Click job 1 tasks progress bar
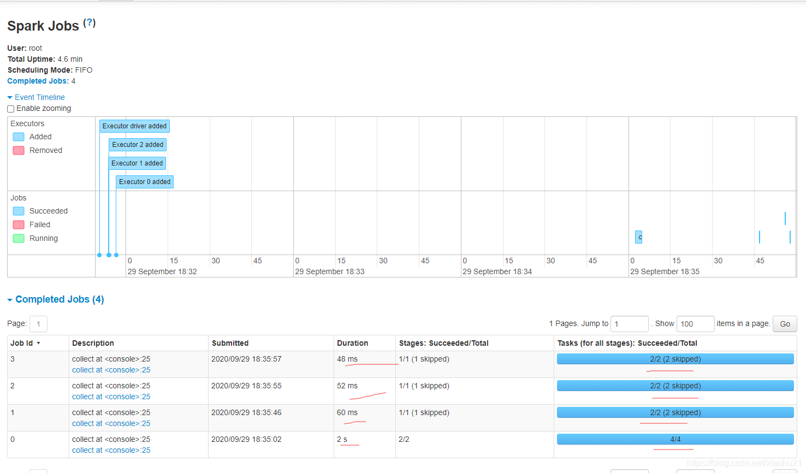Image resolution: width=806 pixels, height=473 pixels. pos(675,412)
